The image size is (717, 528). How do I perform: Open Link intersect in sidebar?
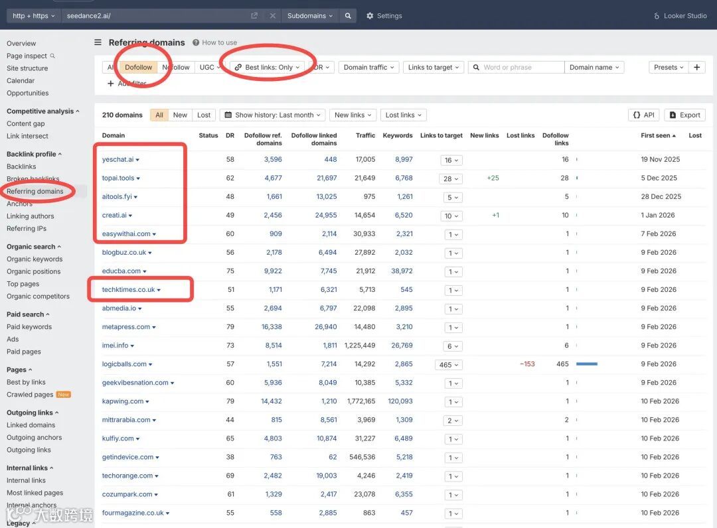tap(27, 136)
